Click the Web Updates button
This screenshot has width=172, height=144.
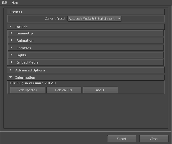coord(27,90)
